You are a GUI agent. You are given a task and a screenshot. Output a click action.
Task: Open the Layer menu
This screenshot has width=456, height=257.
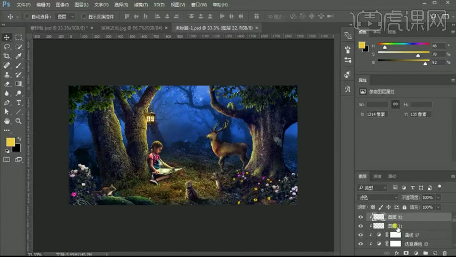coord(82,5)
